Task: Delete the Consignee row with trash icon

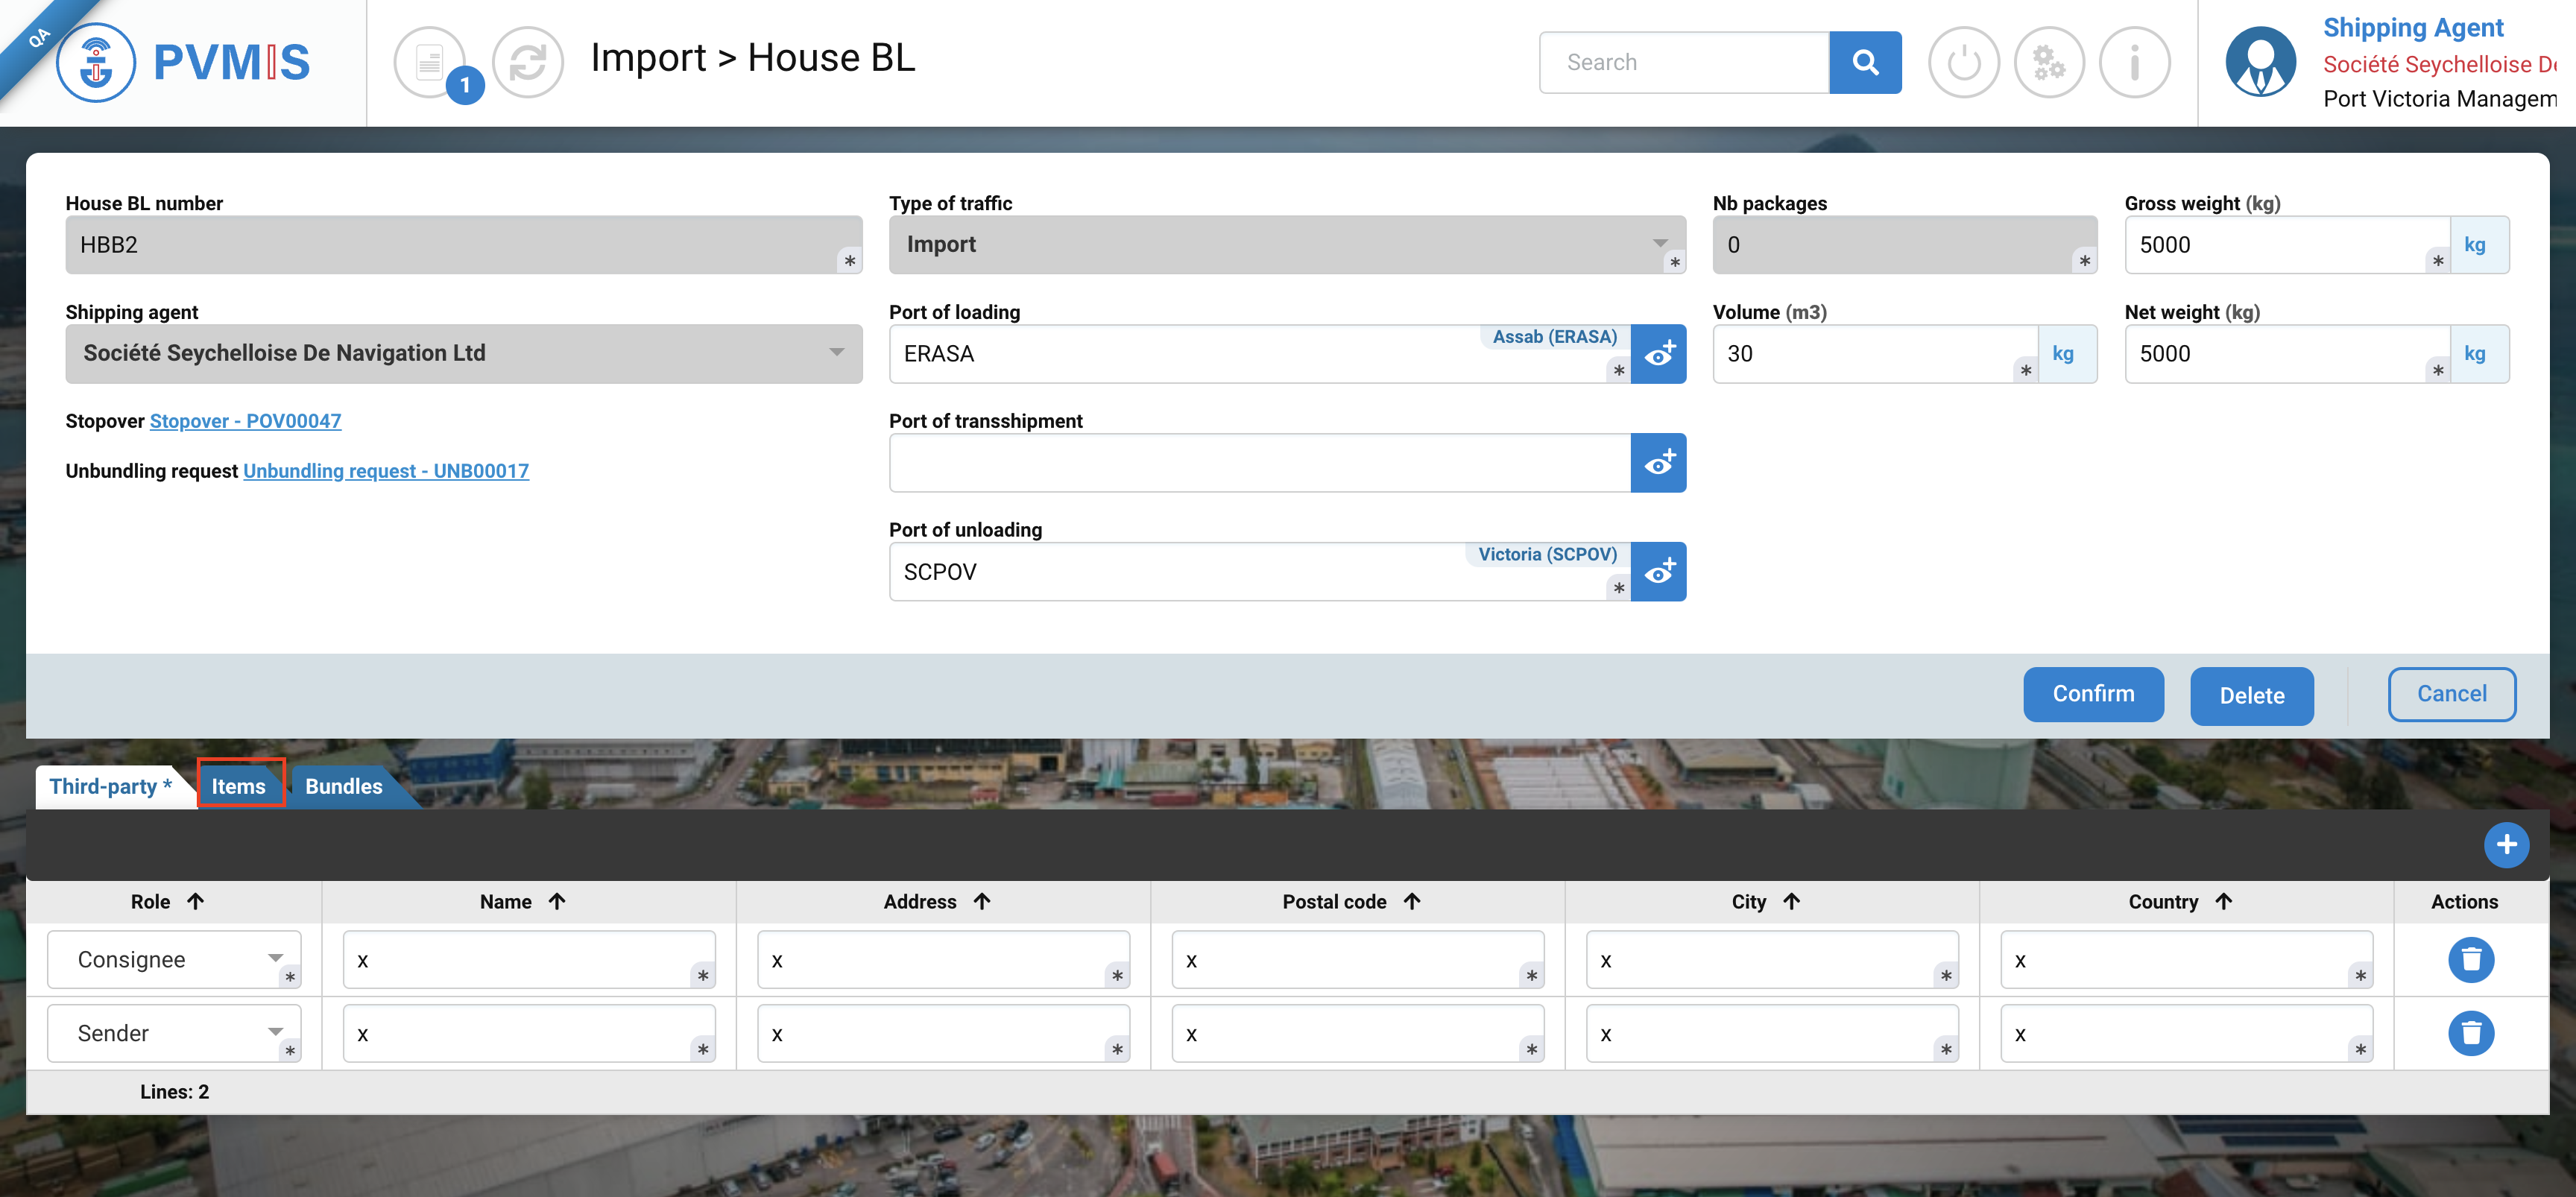Action: (2470, 959)
